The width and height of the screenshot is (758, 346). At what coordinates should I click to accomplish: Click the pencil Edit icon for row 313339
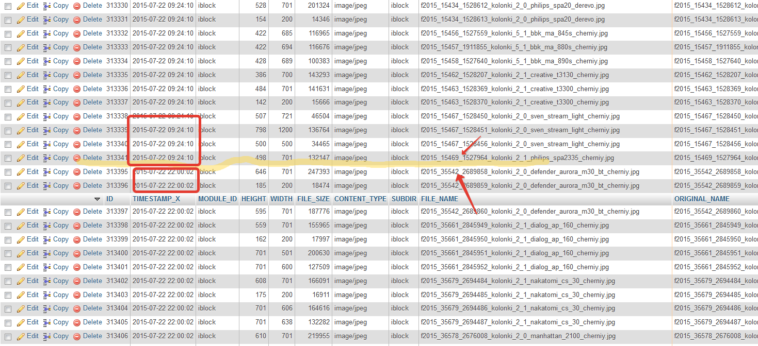tap(21, 130)
